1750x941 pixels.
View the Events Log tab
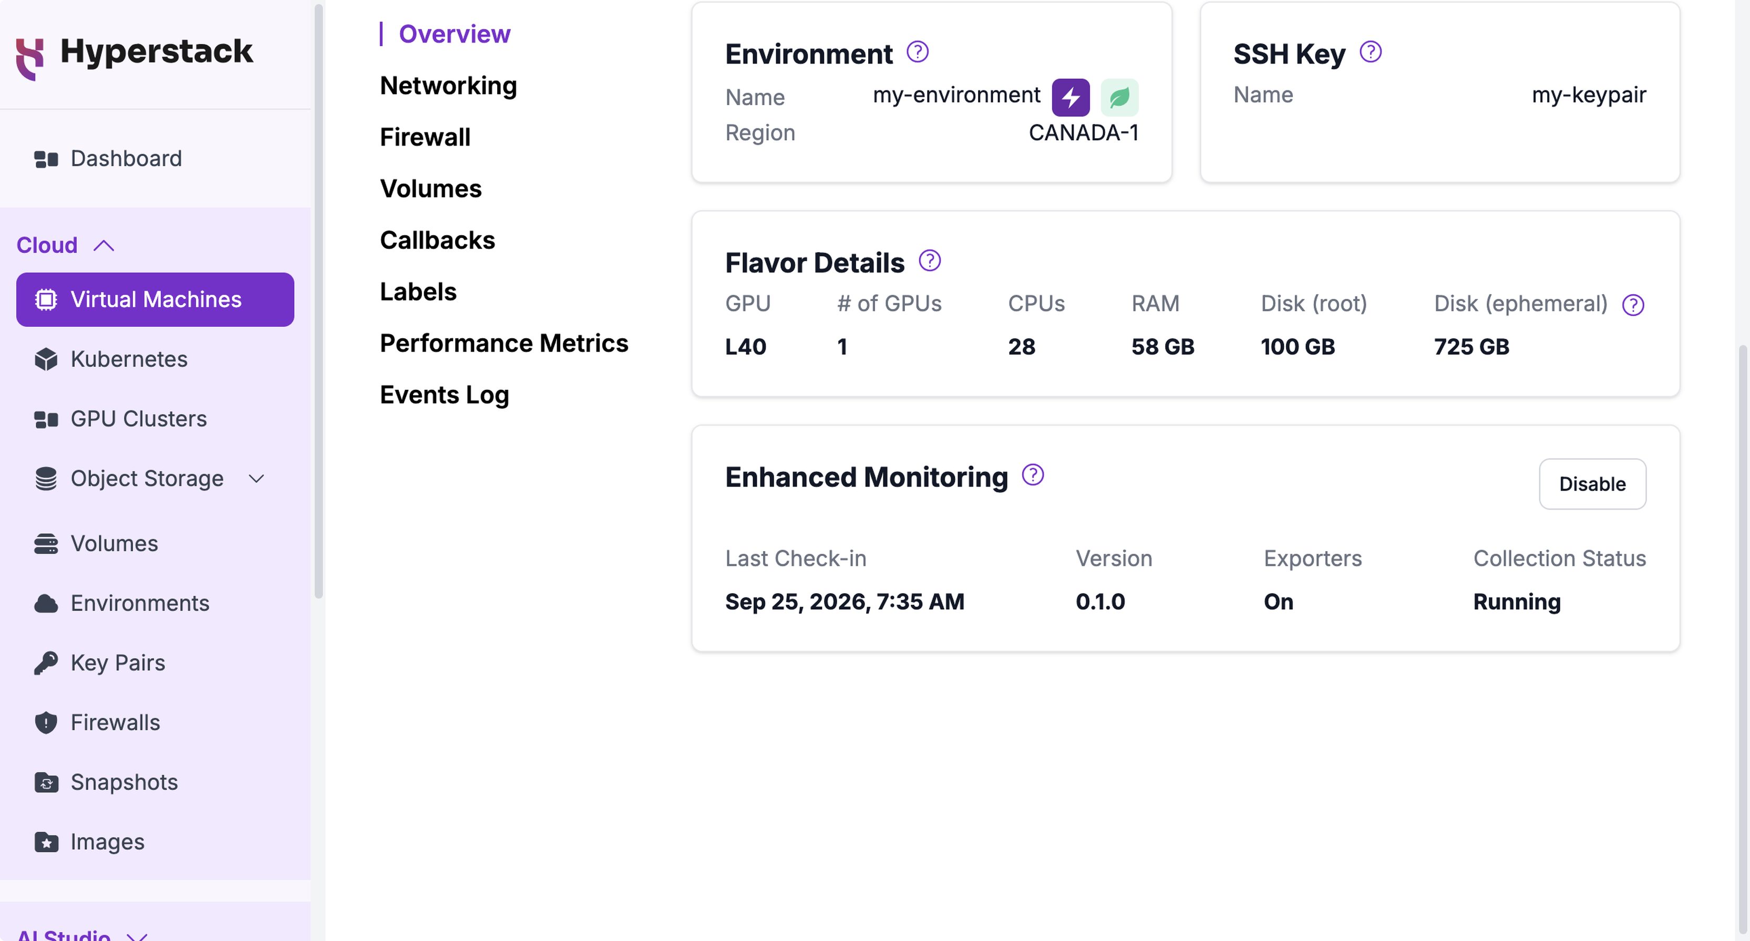(x=444, y=396)
